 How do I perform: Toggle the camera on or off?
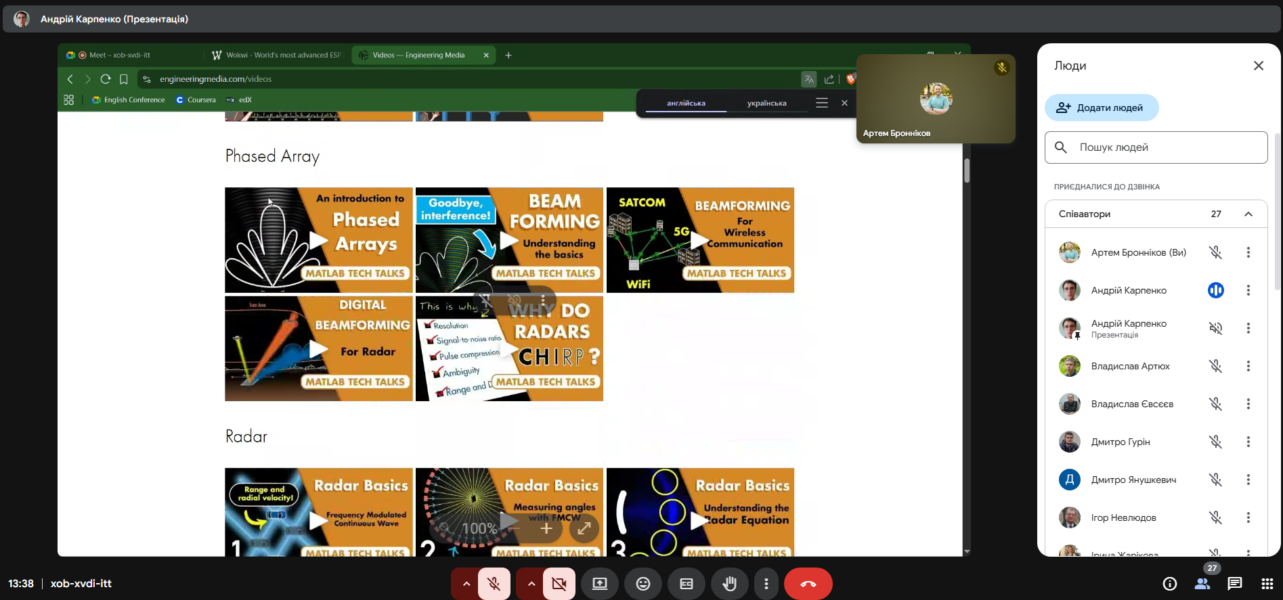click(559, 584)
